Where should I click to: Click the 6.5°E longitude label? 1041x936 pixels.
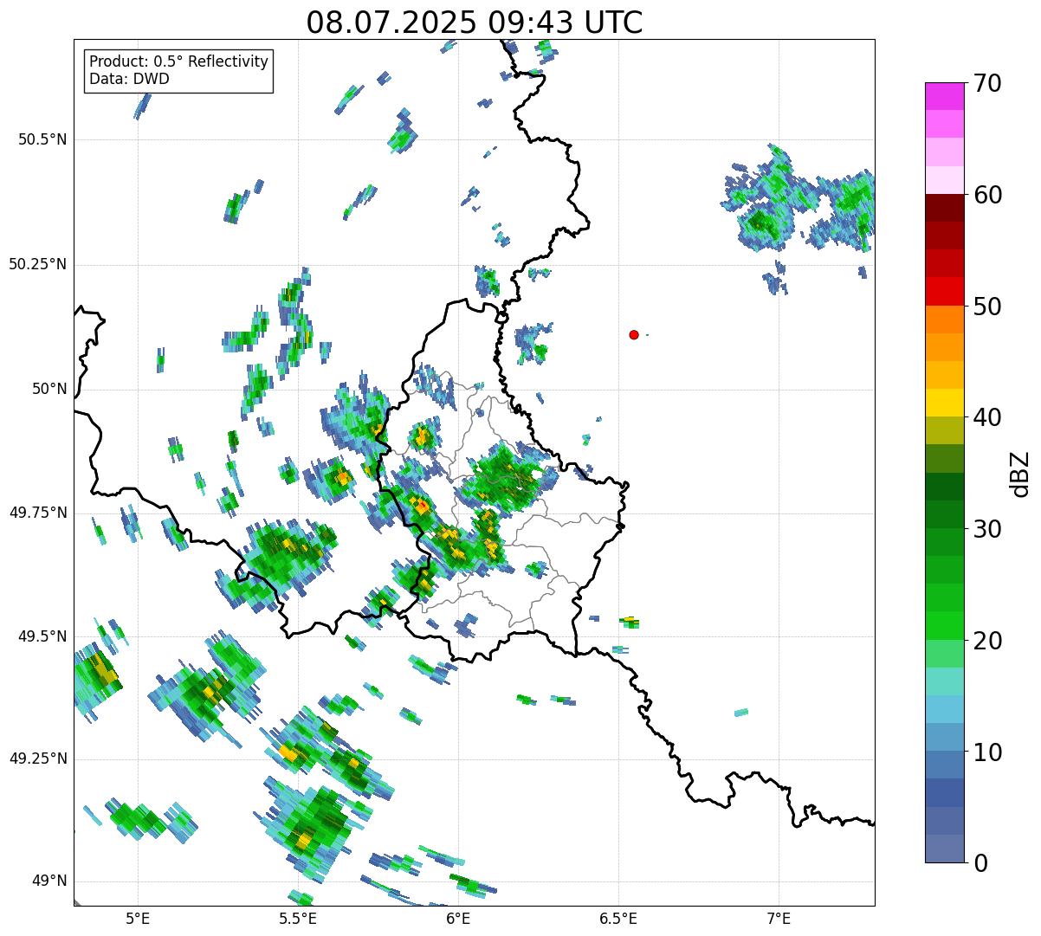[618, 919]
